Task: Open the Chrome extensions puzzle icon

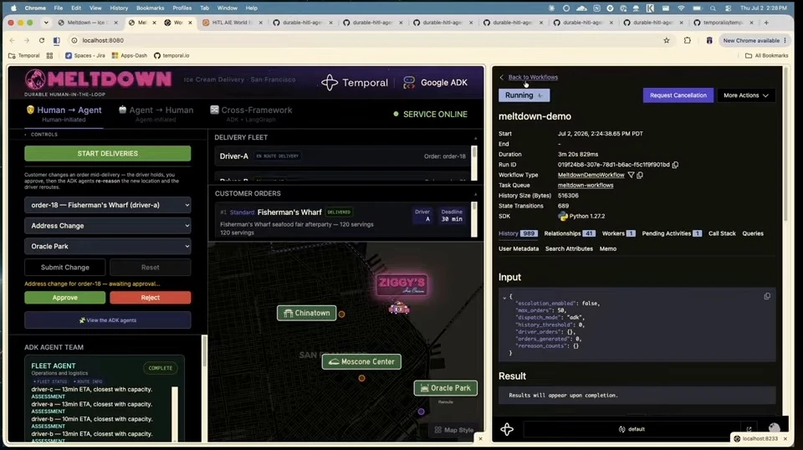Action: (688, 40)
